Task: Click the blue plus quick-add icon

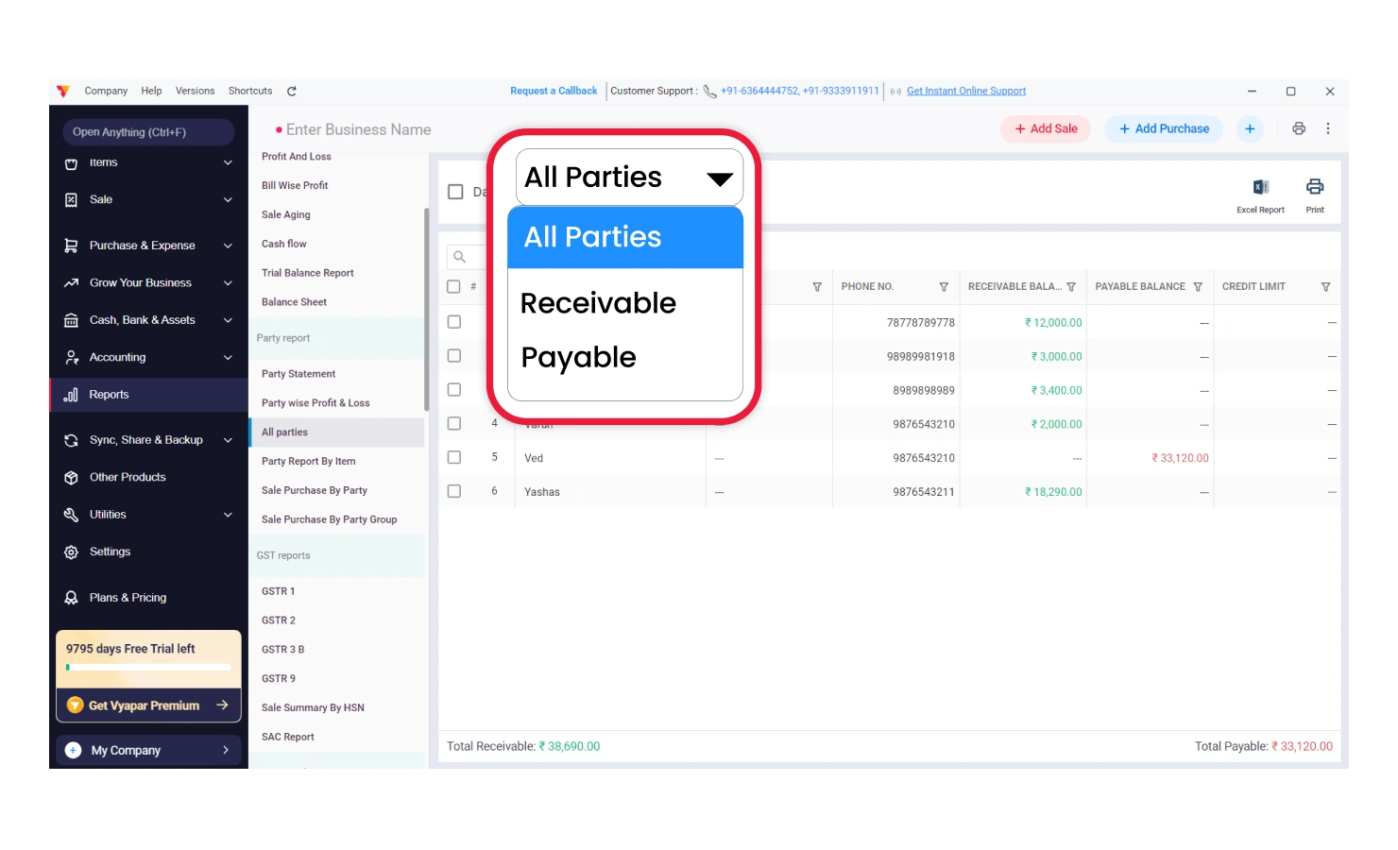Action: point(1249,129)
